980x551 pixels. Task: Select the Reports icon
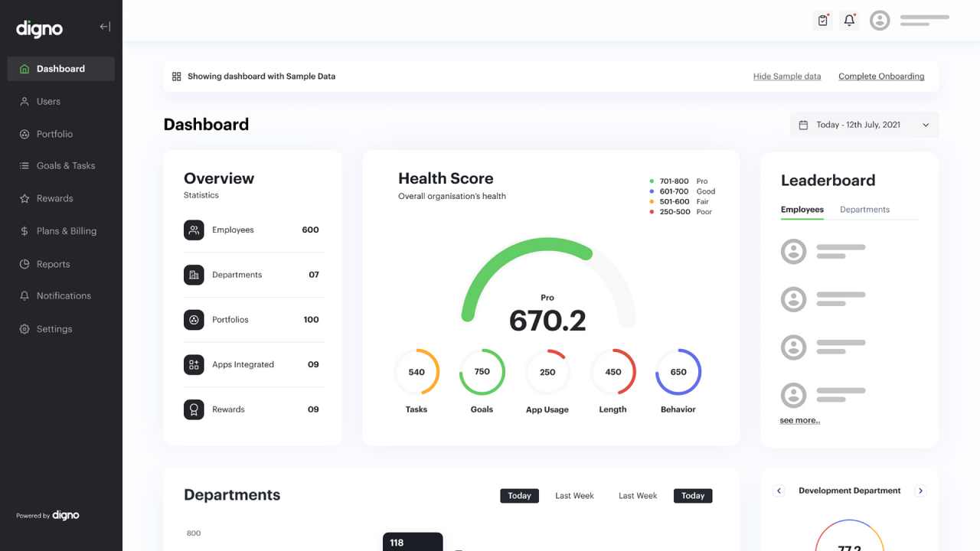coord(23,263)
